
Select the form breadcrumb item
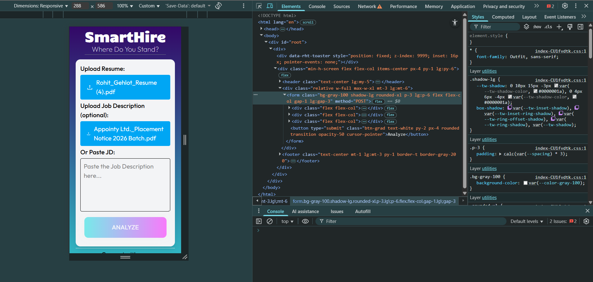click(374, 201)
